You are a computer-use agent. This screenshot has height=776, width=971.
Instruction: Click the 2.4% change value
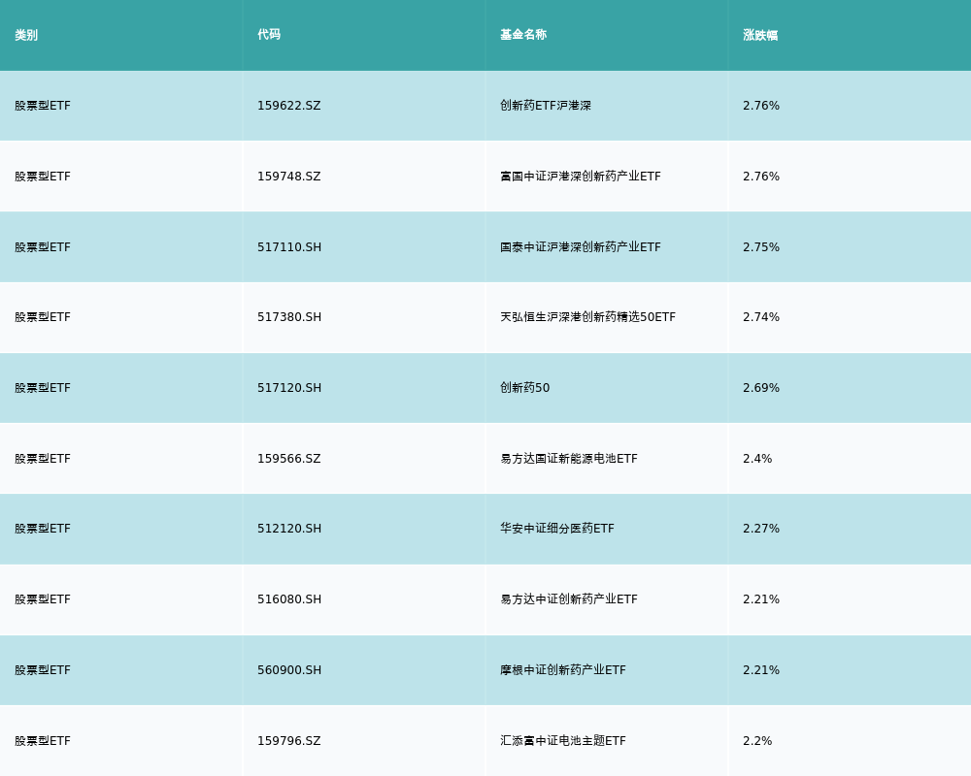757,459
